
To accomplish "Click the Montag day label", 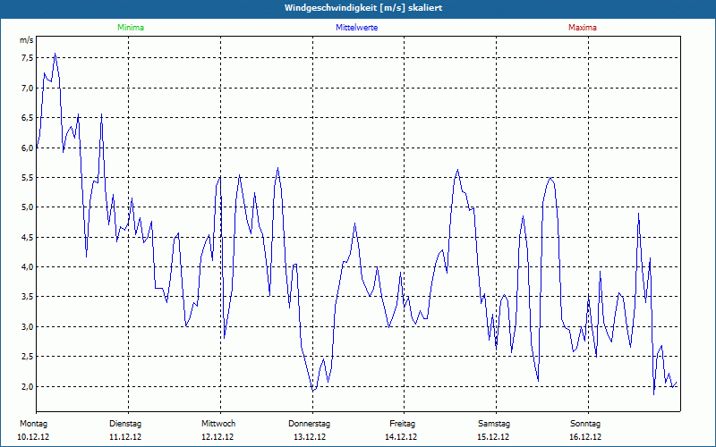I will [x=33, y=424].
